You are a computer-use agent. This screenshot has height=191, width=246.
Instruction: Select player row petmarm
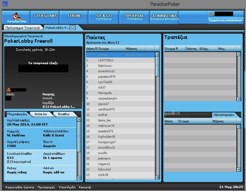click(120, 159)
